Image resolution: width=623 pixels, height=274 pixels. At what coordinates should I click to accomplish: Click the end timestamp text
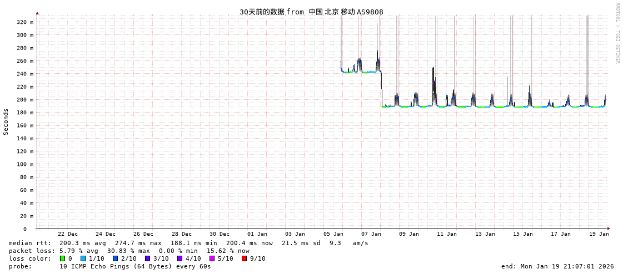[557, 266]
